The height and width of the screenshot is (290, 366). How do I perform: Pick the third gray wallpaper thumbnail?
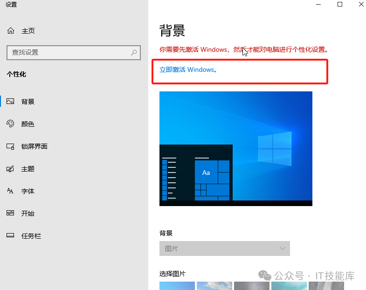click(x=251, y=285)
